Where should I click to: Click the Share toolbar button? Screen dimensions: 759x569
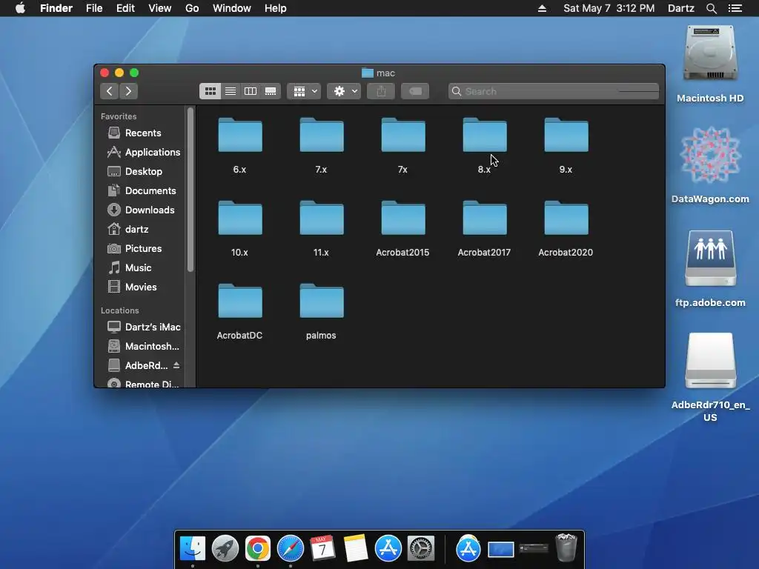(x=381, y=91)
